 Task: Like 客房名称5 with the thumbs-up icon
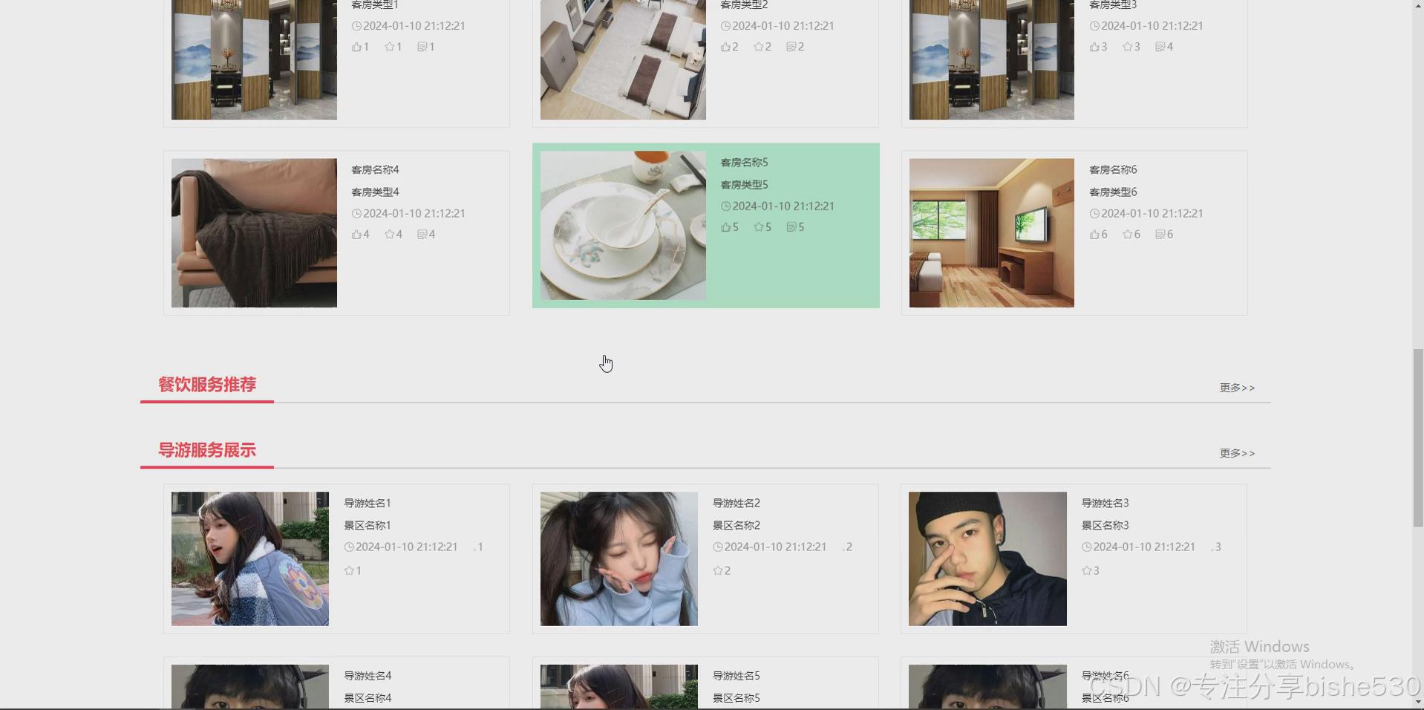pyautogui.click(x=725, y=227)
